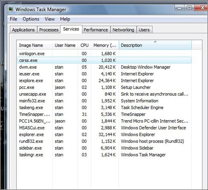Select the taskmgr.exe process
This screenshot has width=208, height=190.
coord(104,155)
